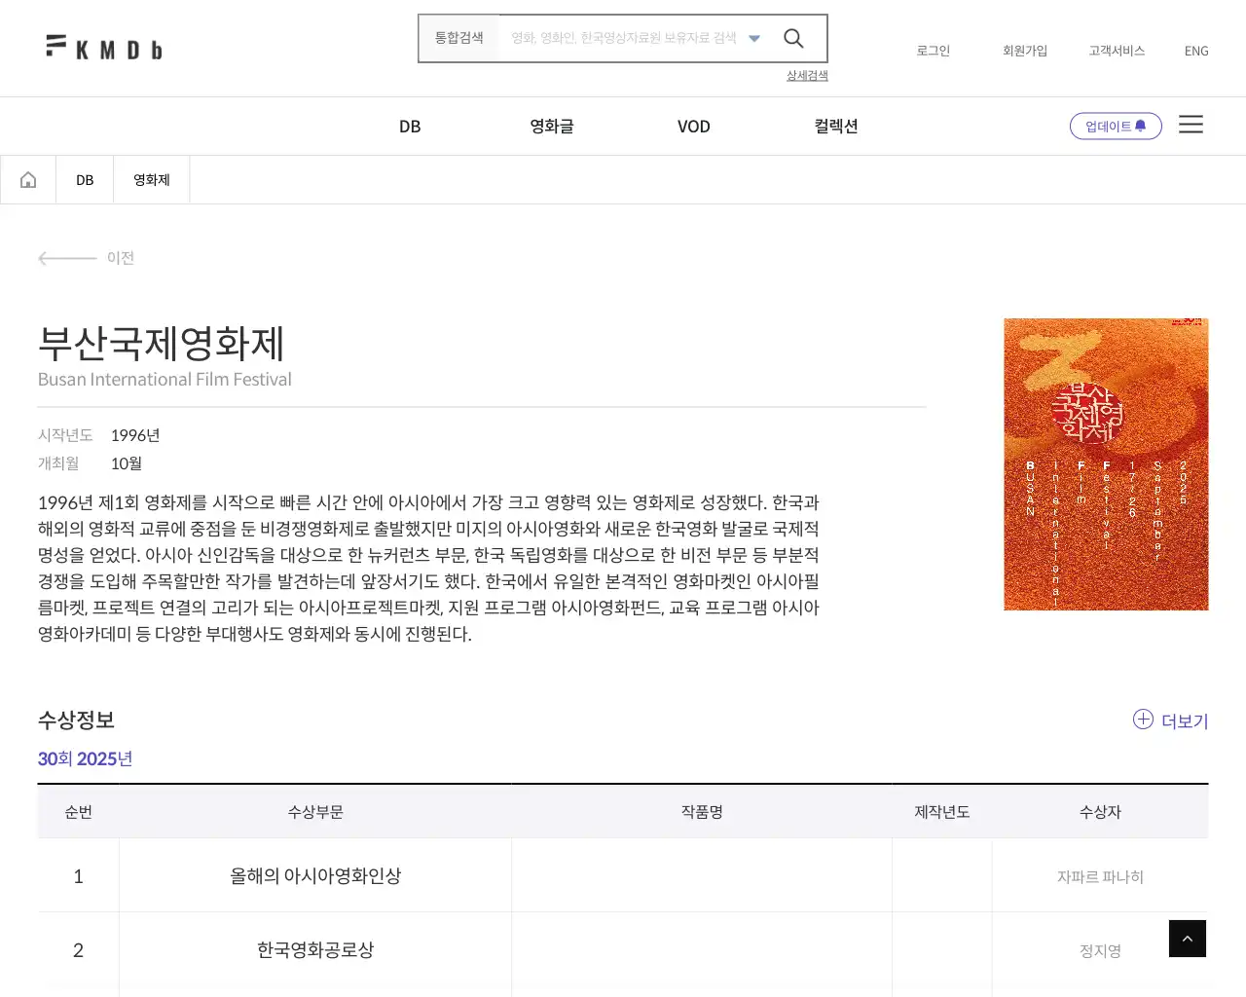Click 올해의 아시아영화인상 award cell
The image size is (1246, 997).
click(x=315, y=876)
